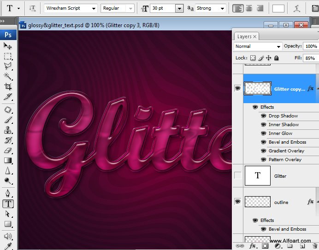The width and height of the screenshot is (319, 250).
Task: Open the Wrexham Script font dropdown
Action: 71,8
